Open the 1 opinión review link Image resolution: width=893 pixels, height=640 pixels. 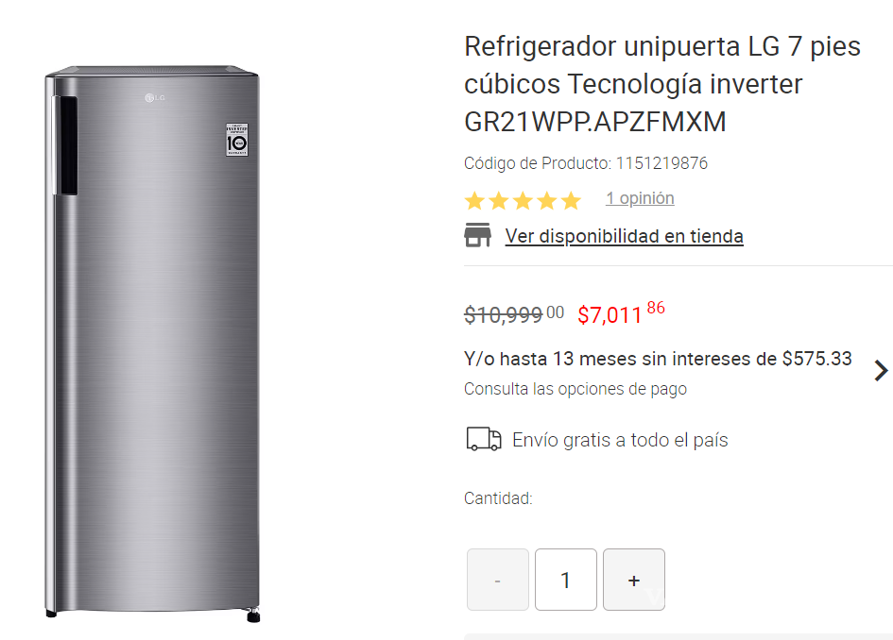[x=640, y=198]
